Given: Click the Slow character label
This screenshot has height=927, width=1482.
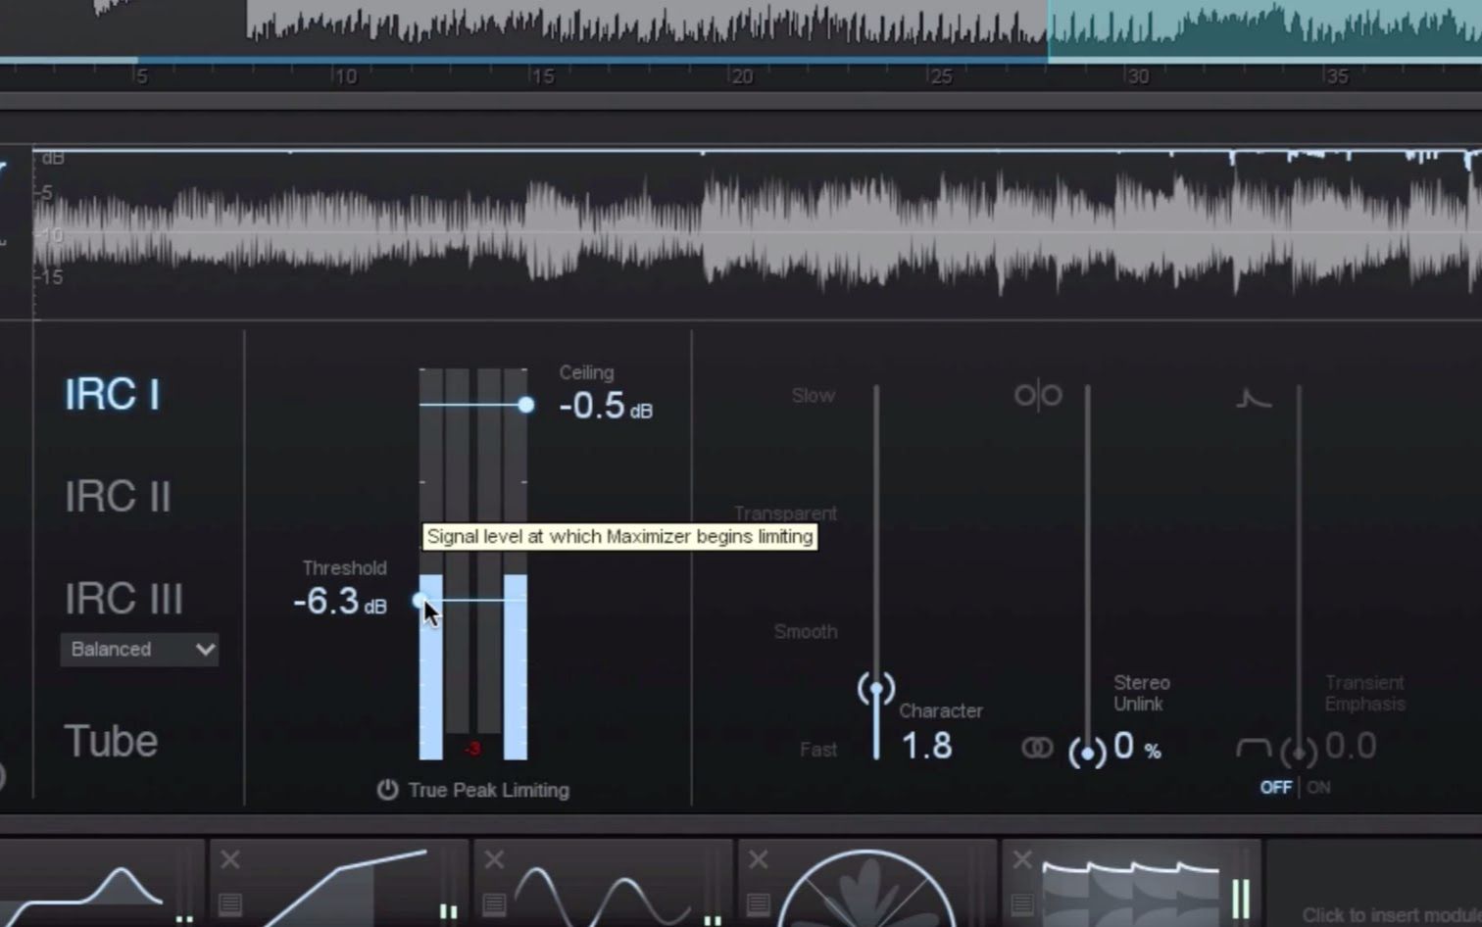Looking at the screenshot, I should point(814,395).
